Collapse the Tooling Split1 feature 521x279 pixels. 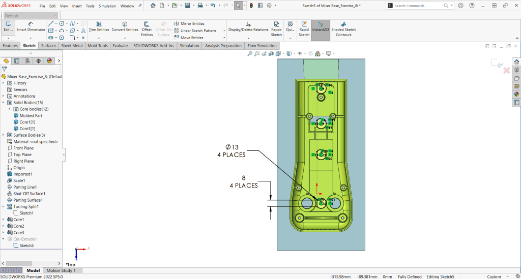coord(3,207)
